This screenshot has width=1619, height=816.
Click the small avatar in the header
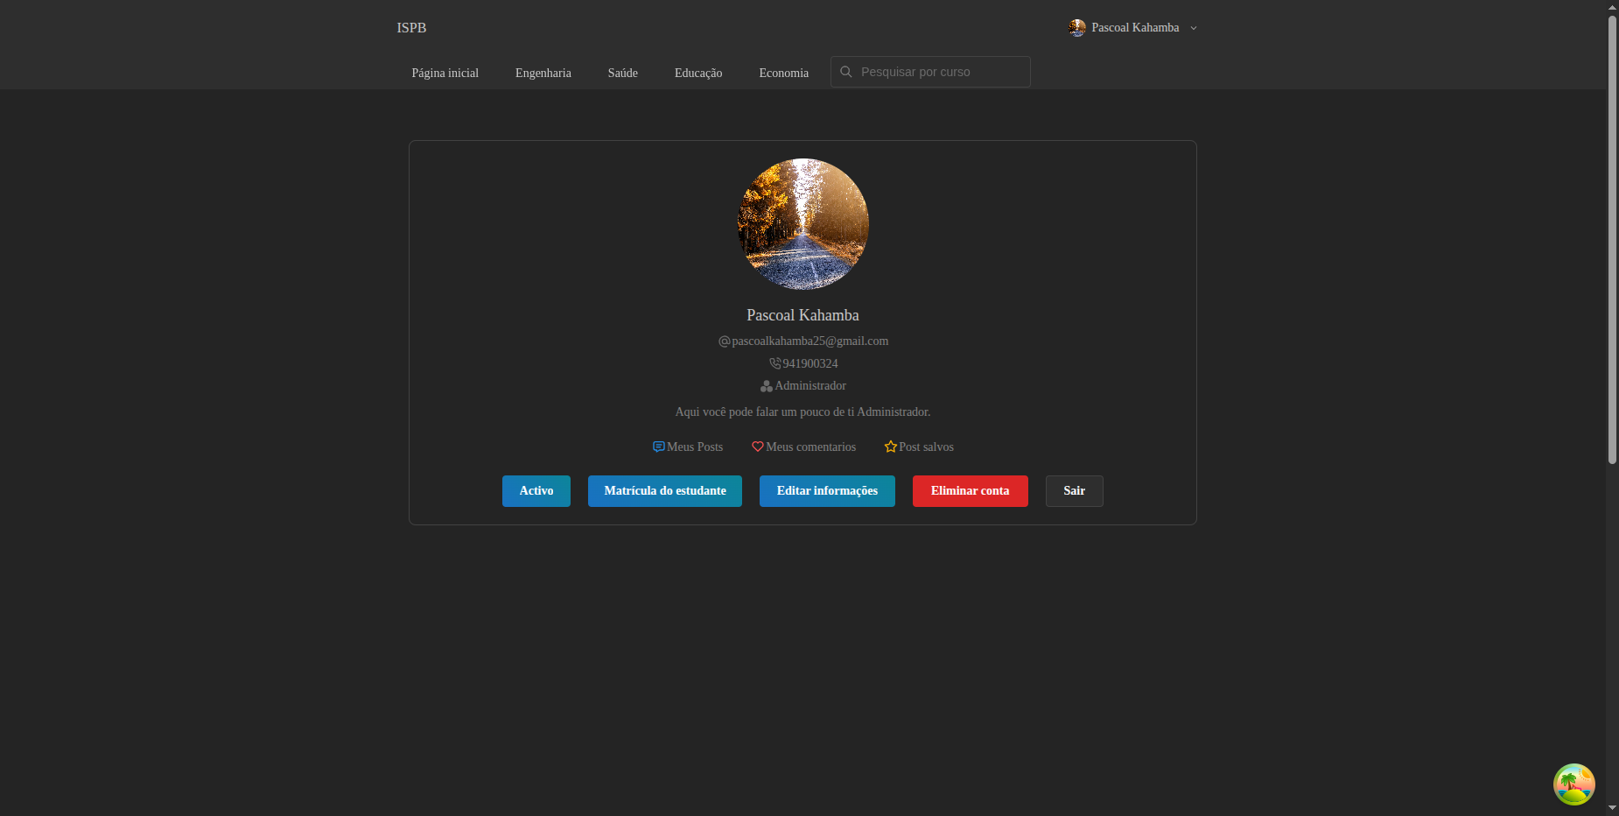point(1076,28)
